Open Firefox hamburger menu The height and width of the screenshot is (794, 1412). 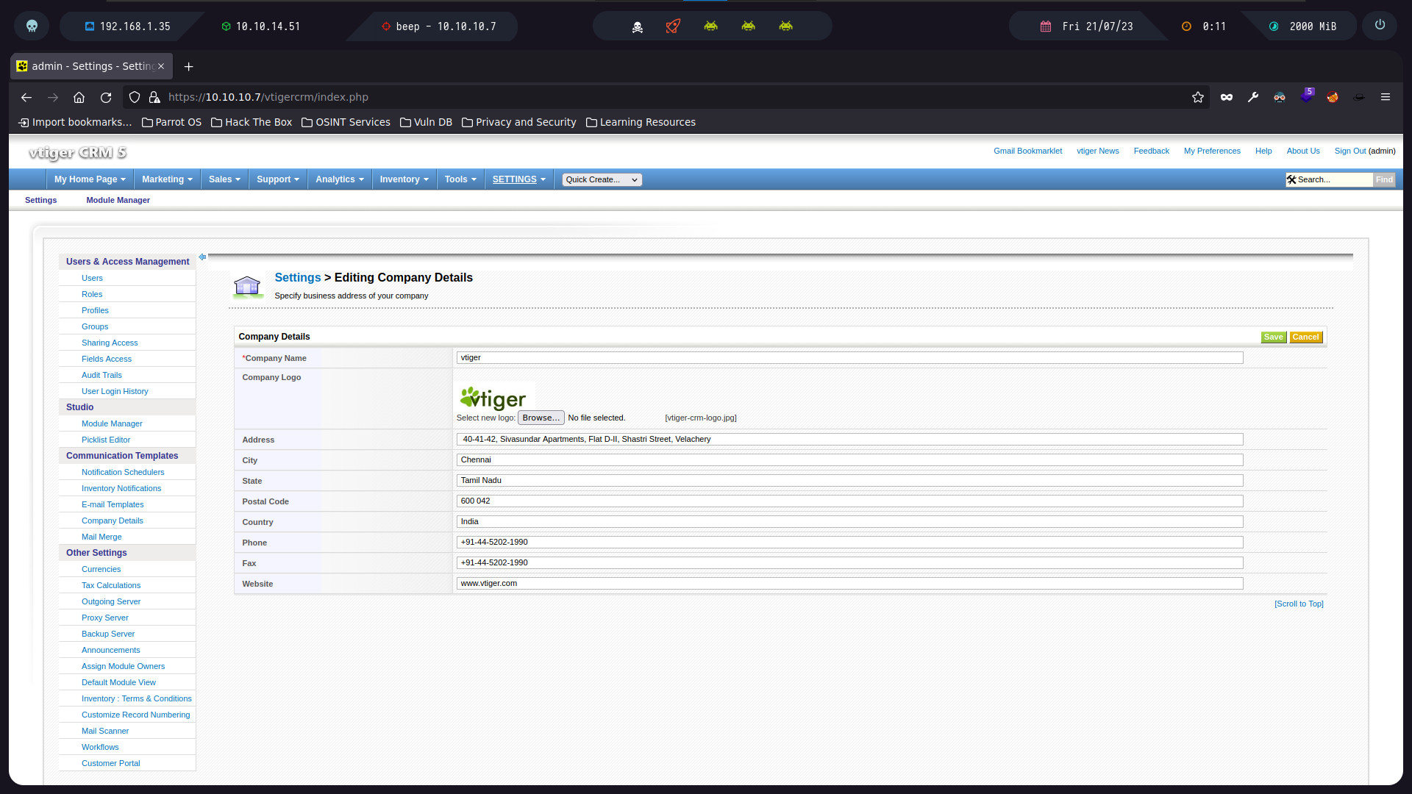click(x=1386, y=97)
